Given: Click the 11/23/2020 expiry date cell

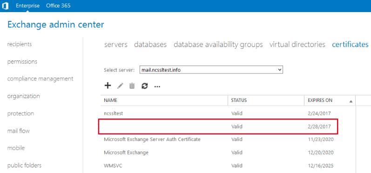Looking at the screenshot, I should [321, 140].
